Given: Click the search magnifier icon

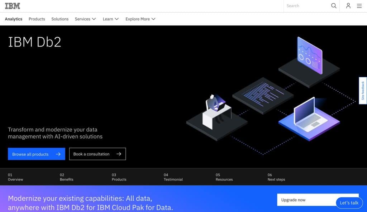Looking at the screenshot, I should (334, 6).
